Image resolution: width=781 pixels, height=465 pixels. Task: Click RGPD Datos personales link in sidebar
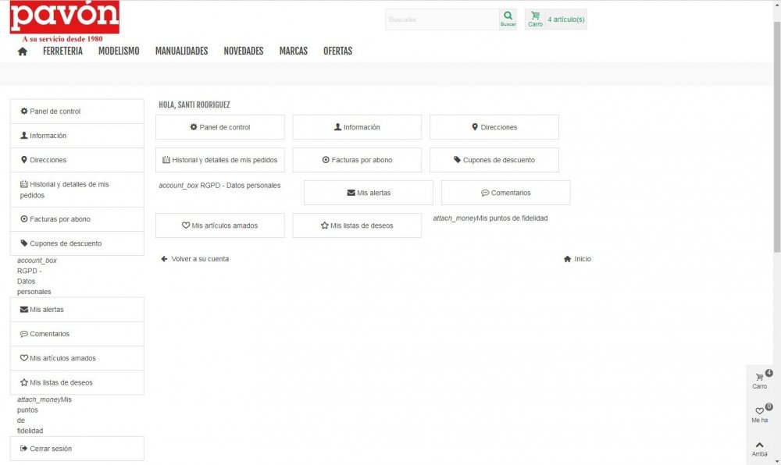tap(37, 276)
